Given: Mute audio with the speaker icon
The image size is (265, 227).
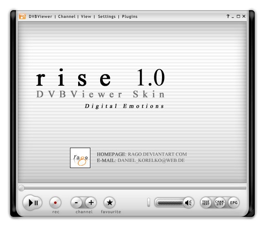Looking at the screenshot, I should click(188, 203).
